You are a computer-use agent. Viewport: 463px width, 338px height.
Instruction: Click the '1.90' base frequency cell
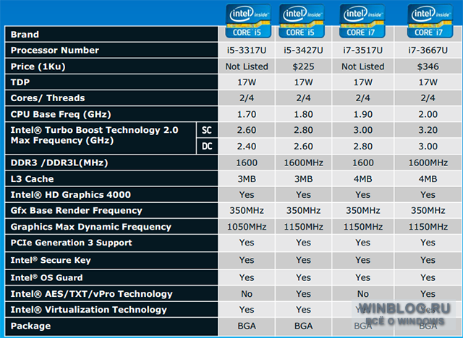pyautogui.click(x=363, y=114)
